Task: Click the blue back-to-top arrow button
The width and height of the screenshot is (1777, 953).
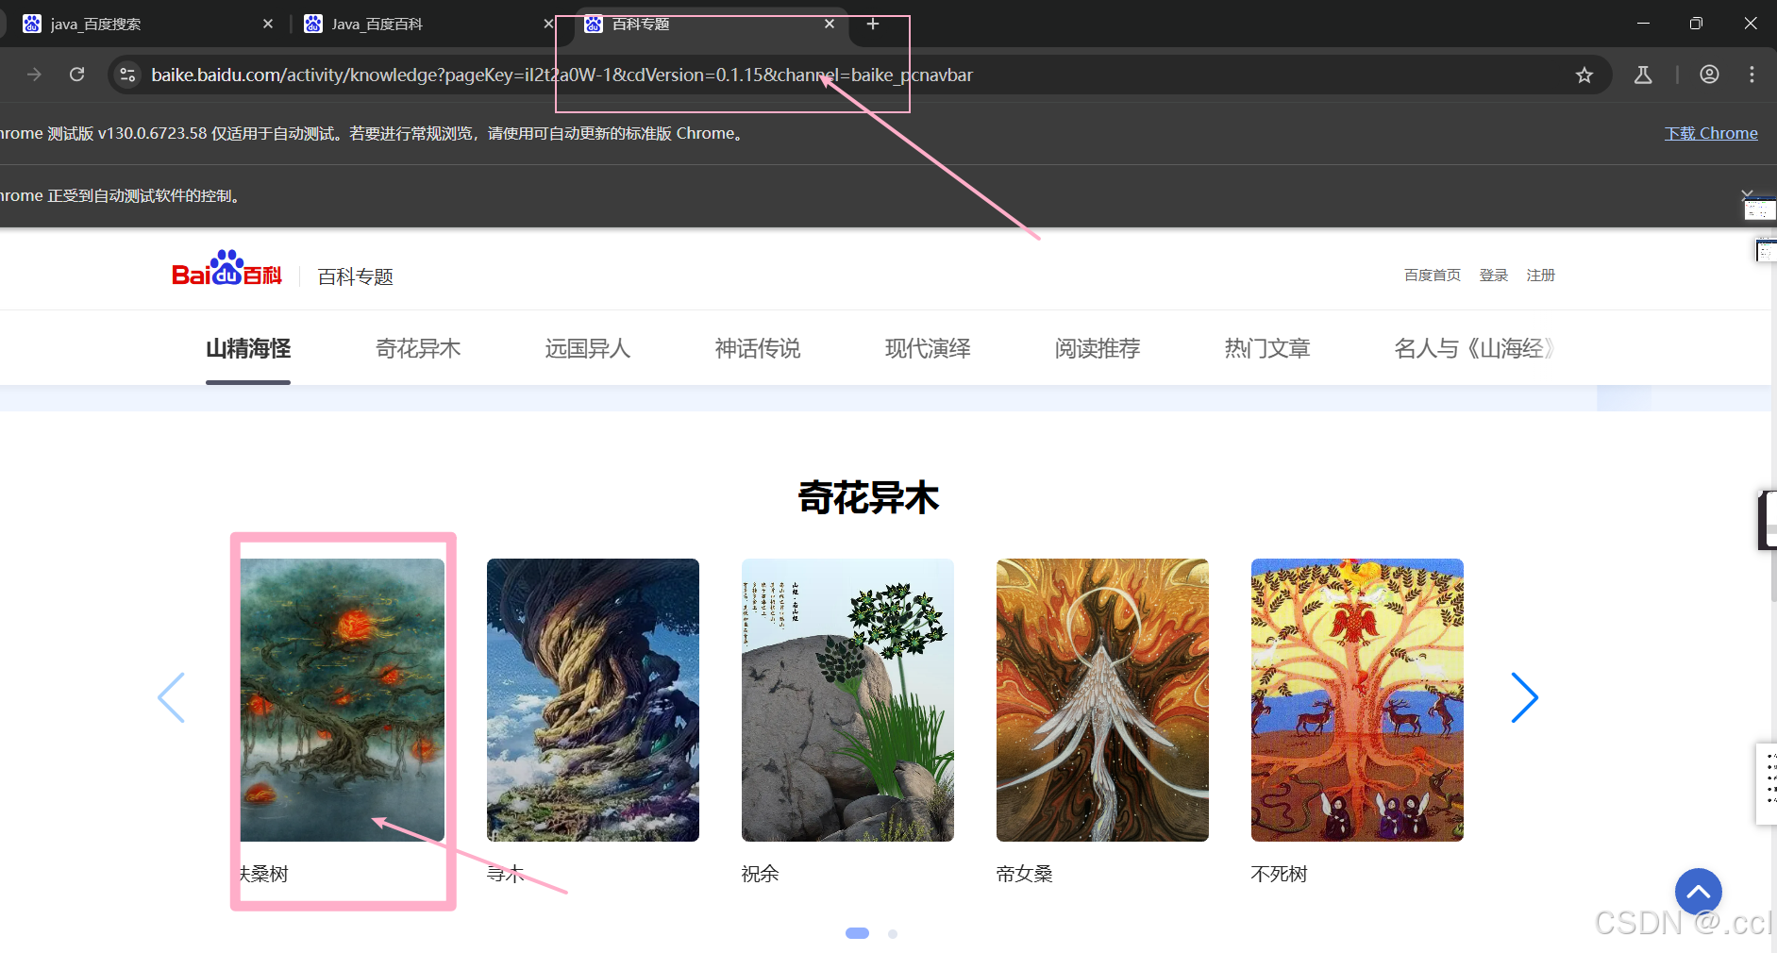Action: click(x=1699, y=892)
